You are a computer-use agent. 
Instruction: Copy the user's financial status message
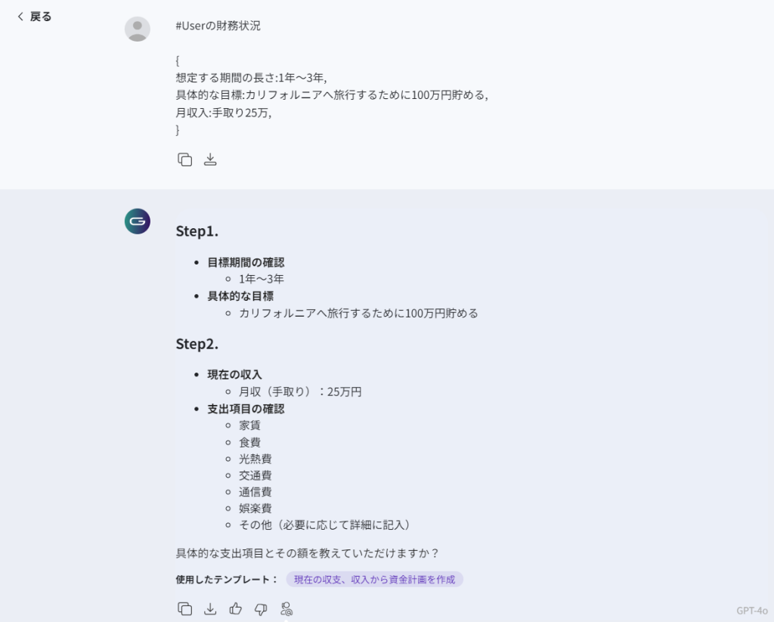coord(184,159)
